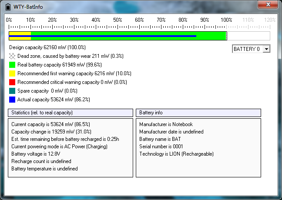Click 'Manufacturer date is undefined' line
Image resolution: width=282 pixels, height=200 pixels.
pos(171,132)
